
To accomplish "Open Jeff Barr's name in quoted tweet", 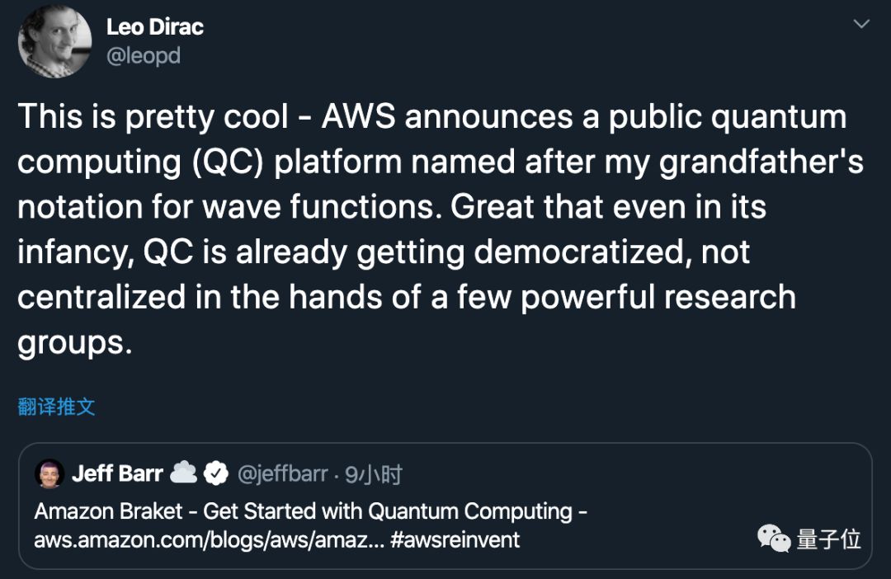I will click(118, 473).
